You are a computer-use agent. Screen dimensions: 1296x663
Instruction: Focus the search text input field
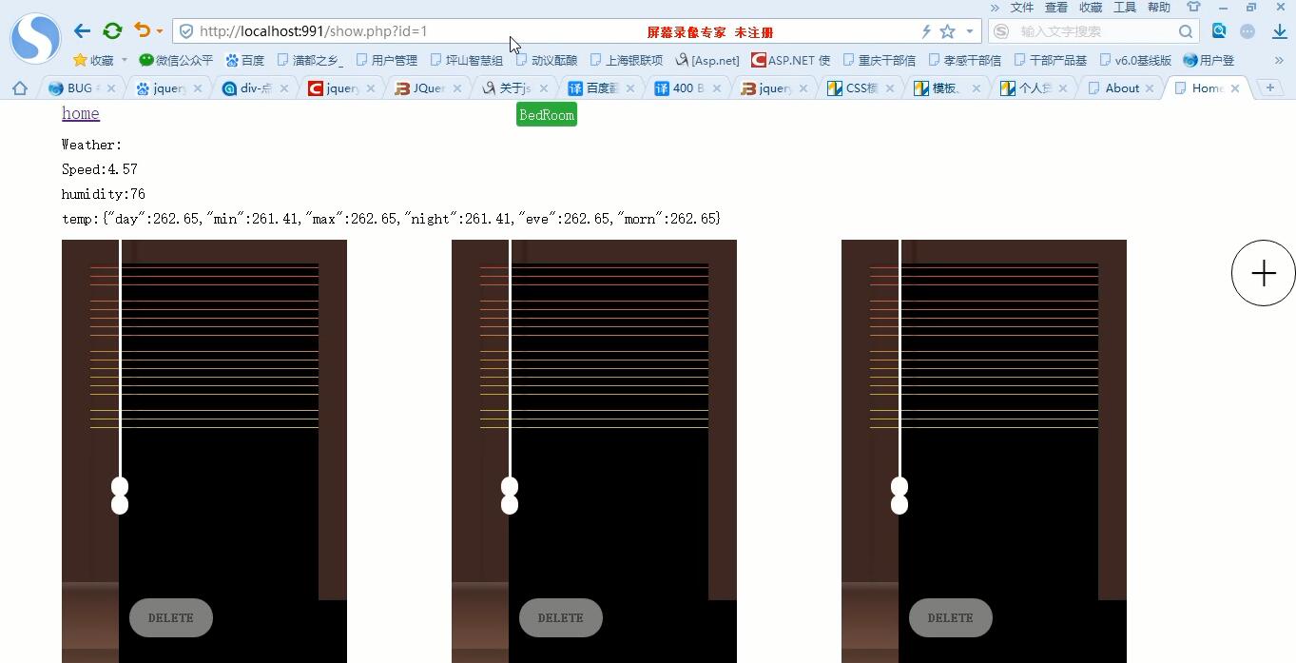(1093, 31)
